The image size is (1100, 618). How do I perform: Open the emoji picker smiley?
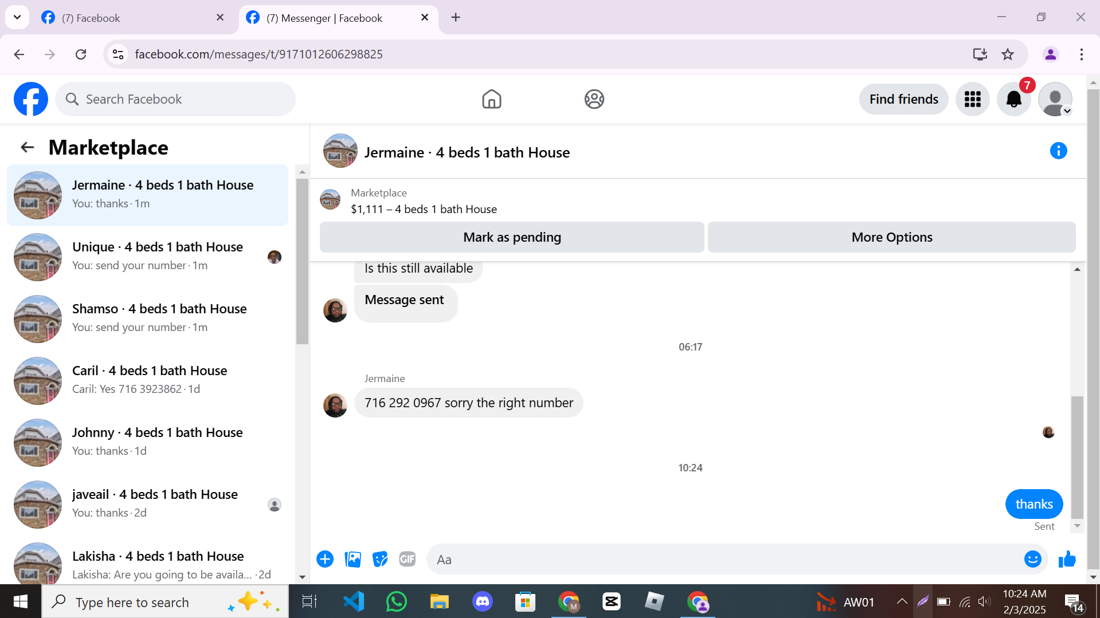click(x=1032, y=559)
